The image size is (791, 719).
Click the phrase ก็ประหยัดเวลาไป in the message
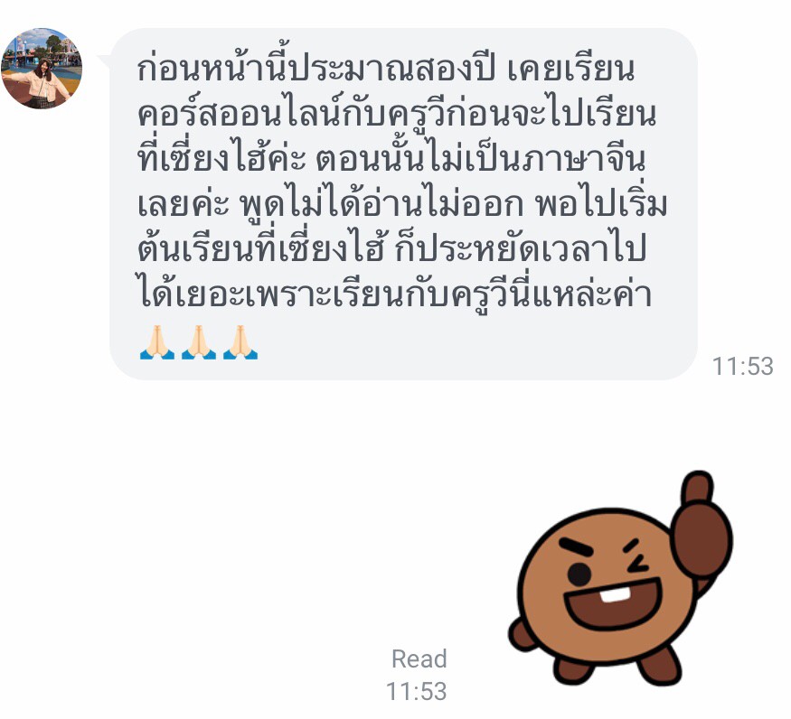(x=521, y=249)
